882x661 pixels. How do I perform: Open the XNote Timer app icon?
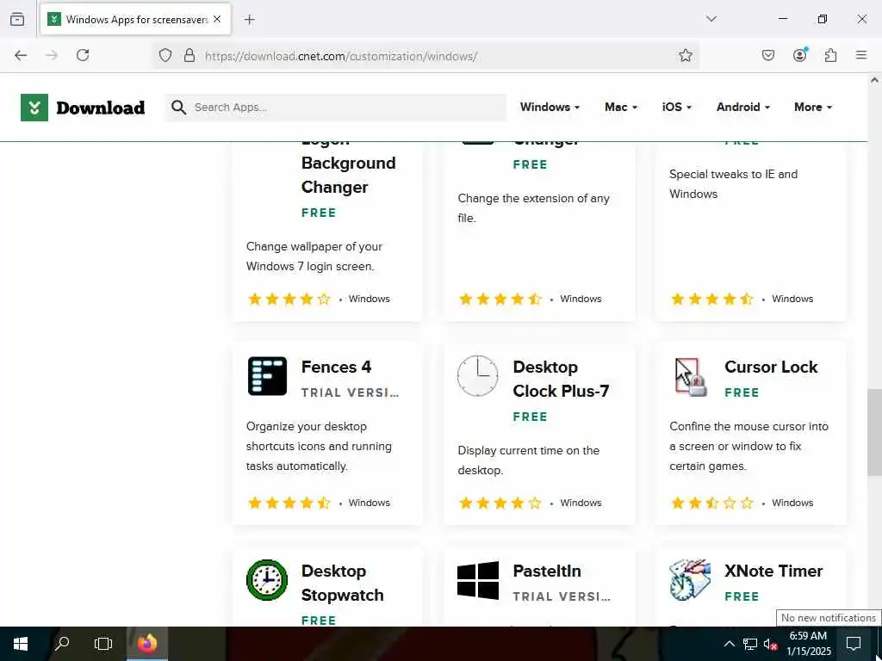[x=690, y=580]
